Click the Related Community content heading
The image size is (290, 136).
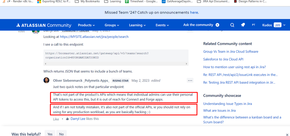tap(228, 44)
